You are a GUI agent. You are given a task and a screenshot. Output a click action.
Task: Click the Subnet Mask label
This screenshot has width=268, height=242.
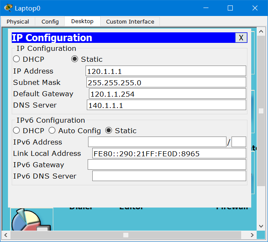pos(37,82)
